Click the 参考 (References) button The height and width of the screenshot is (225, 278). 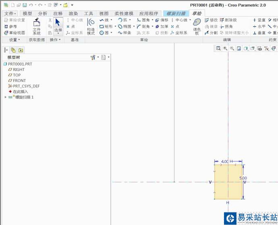click(x=10, y=27)
